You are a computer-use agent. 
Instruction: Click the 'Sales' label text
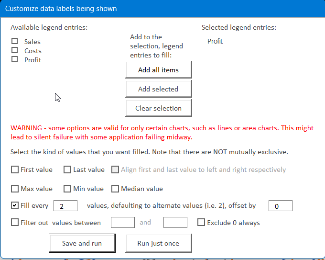[32, 42]
